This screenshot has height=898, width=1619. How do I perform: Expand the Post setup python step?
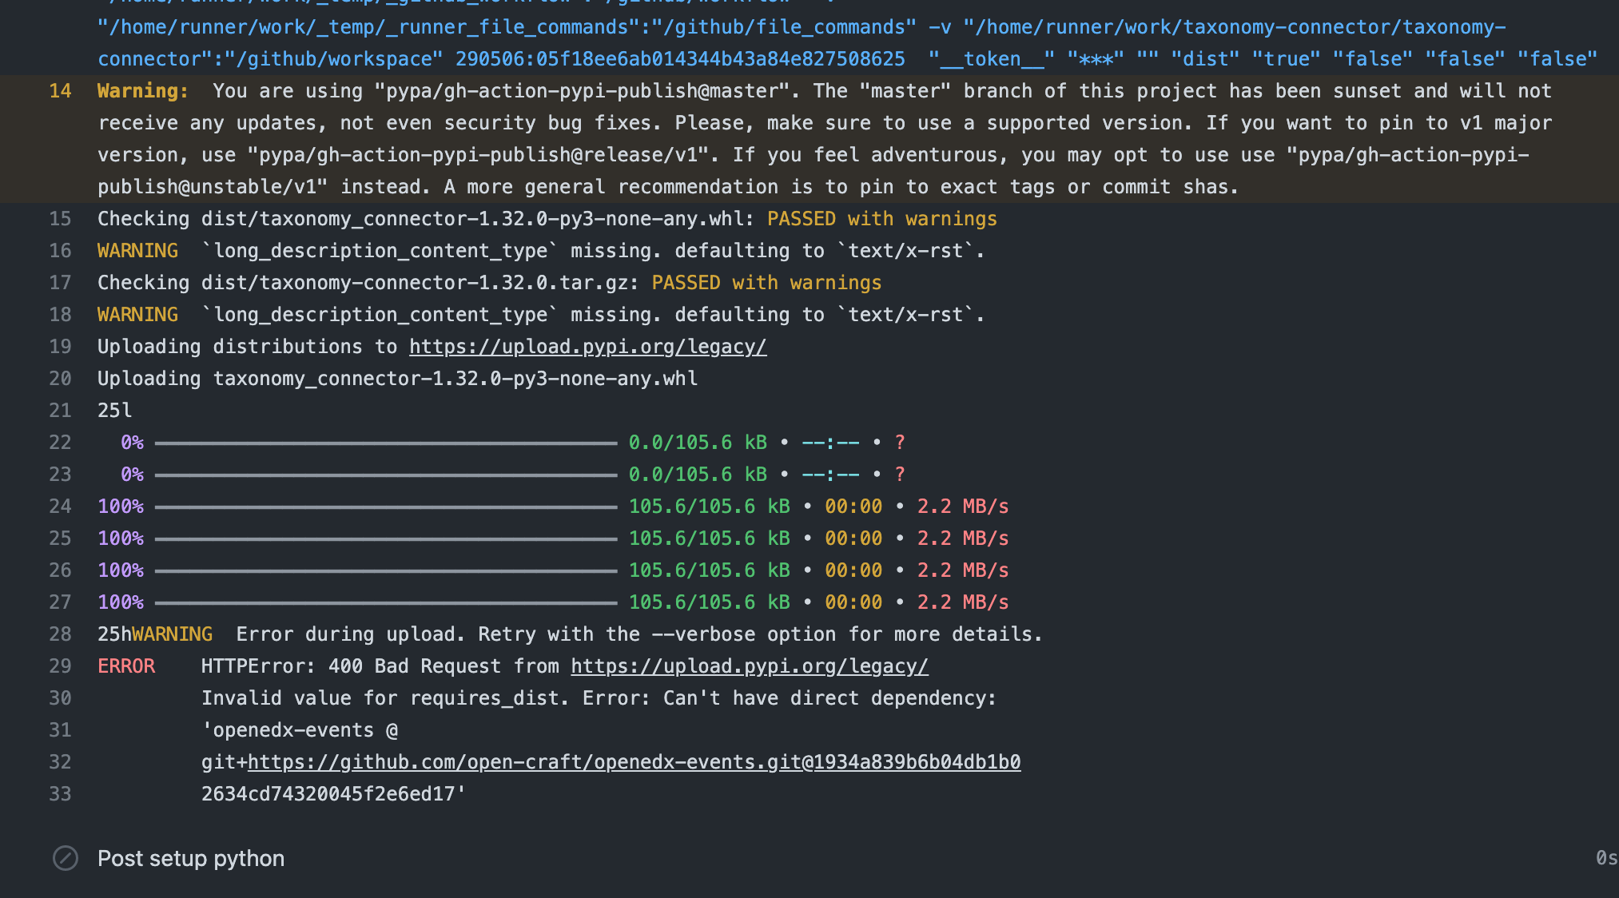191,858
